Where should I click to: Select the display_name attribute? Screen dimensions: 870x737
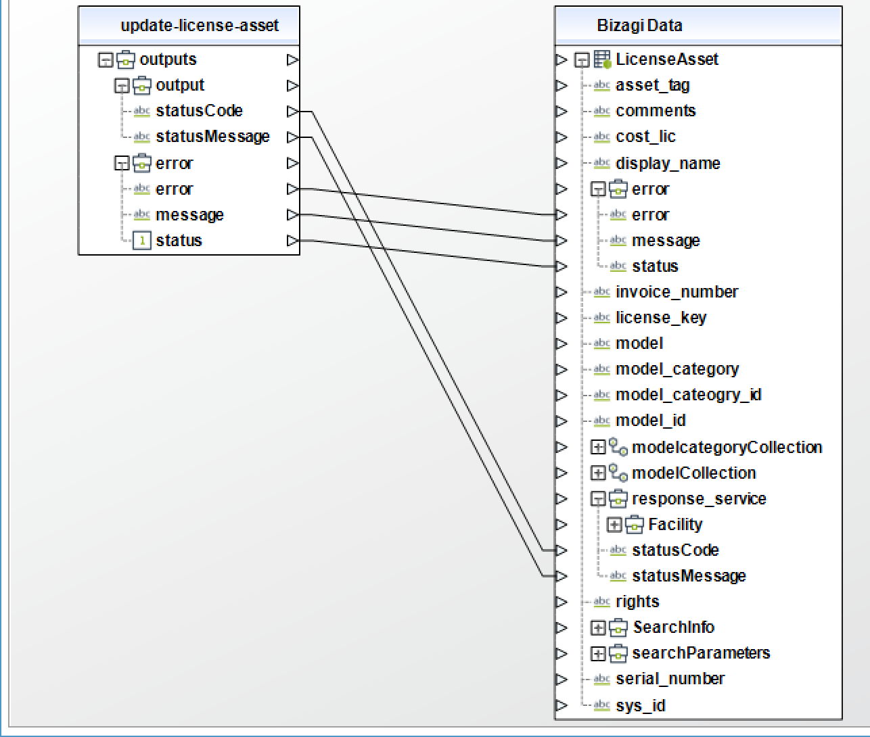tap(668, 164)
